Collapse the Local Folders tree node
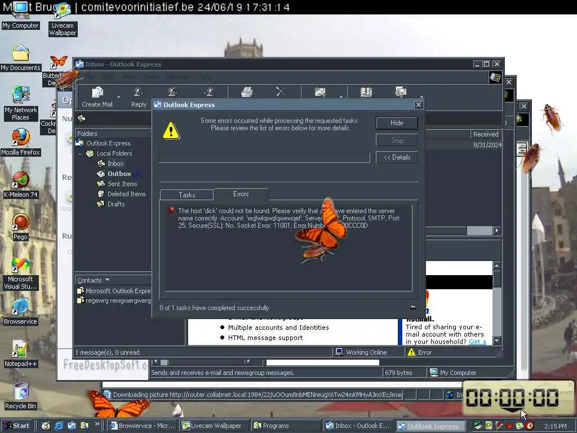The width and height of the screenshot is (577, 433). [79, 153]
